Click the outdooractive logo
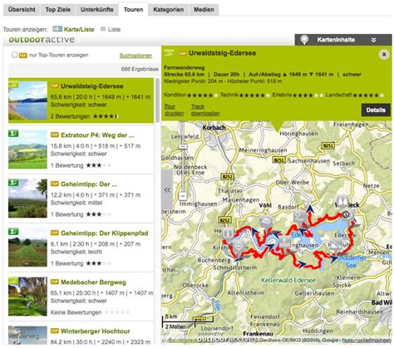 tap(42, 40)
